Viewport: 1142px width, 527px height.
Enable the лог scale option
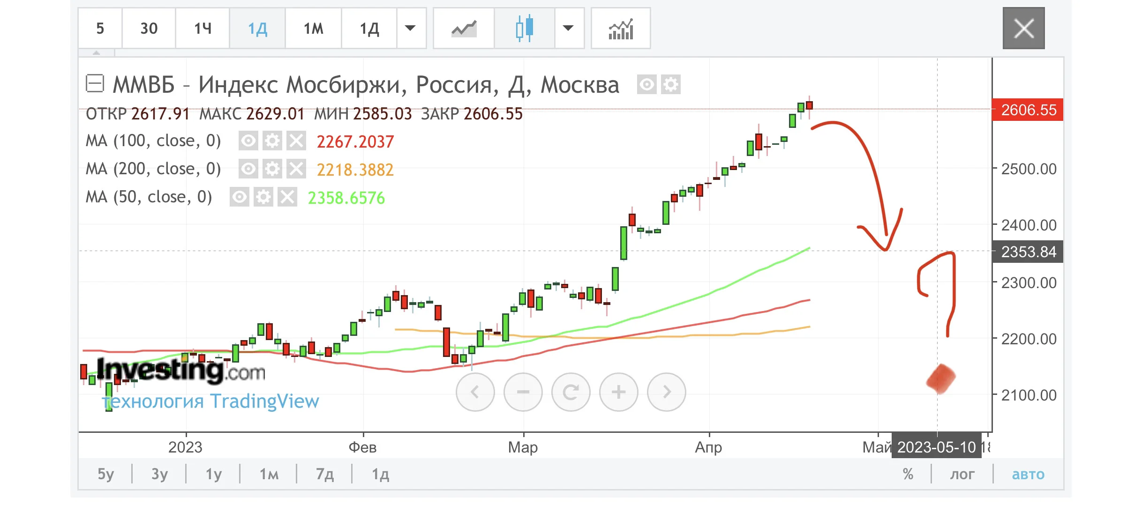[x=962, y=474]
